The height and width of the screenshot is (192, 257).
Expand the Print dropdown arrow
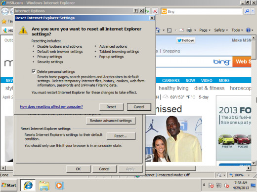(x=195, y=30)
